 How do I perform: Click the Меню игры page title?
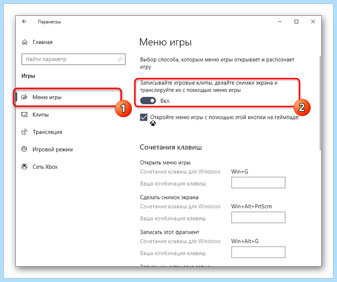[x=165, y=42]
